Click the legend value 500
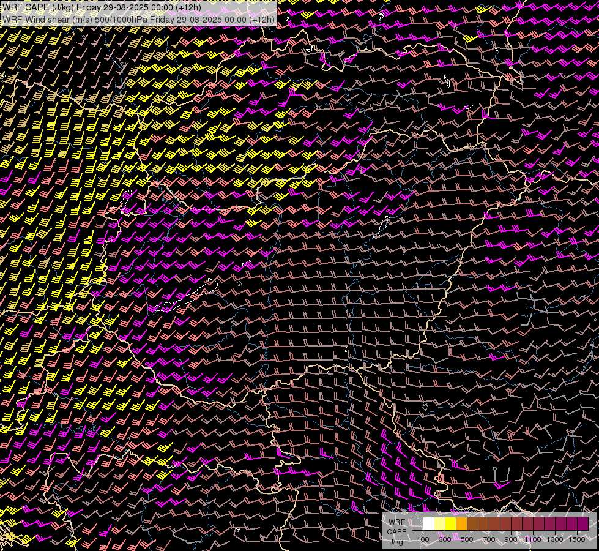Viewport: 599px width, 551px height. click(x=467, y=539)
